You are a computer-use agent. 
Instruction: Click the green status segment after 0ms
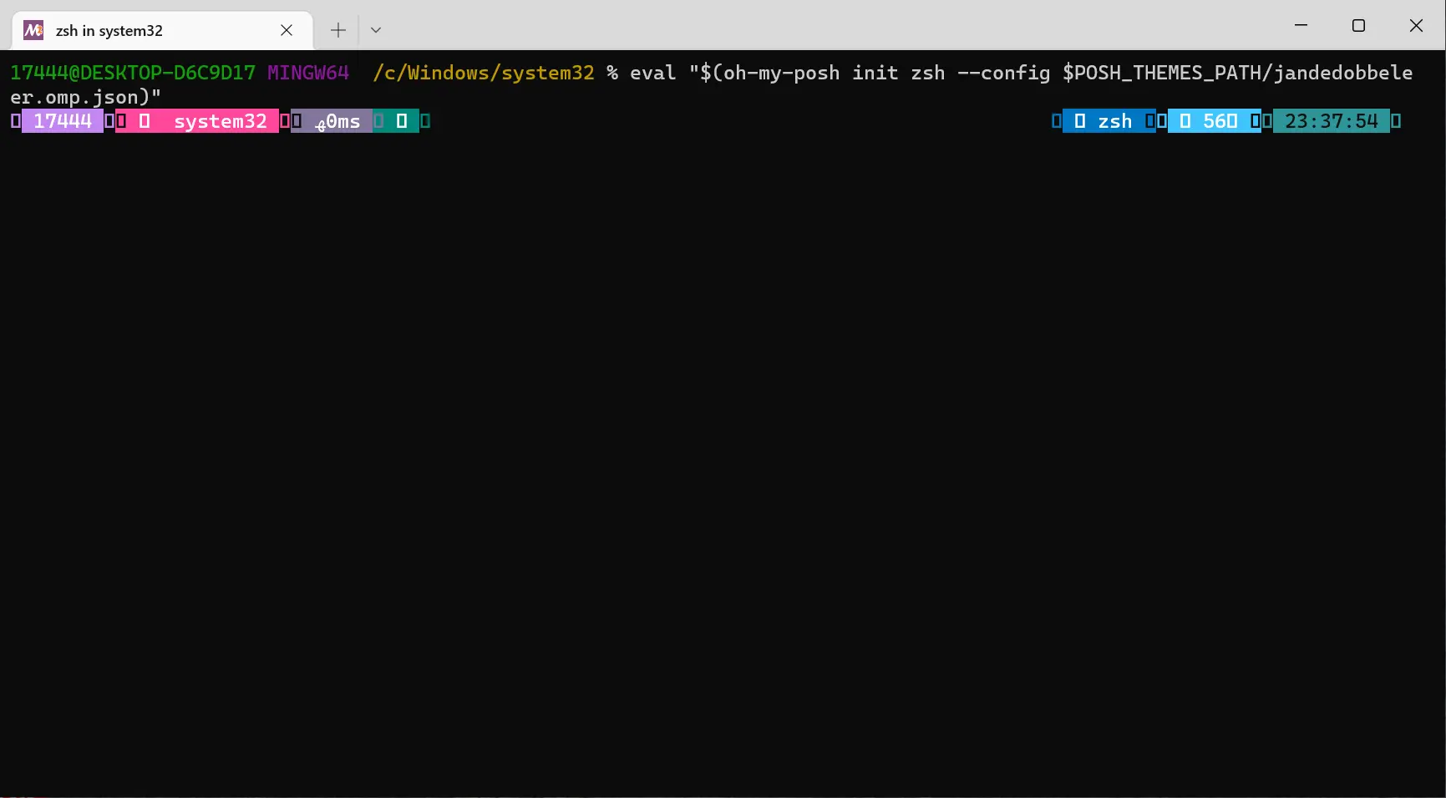pyautogui.click(x=396, y=121)
